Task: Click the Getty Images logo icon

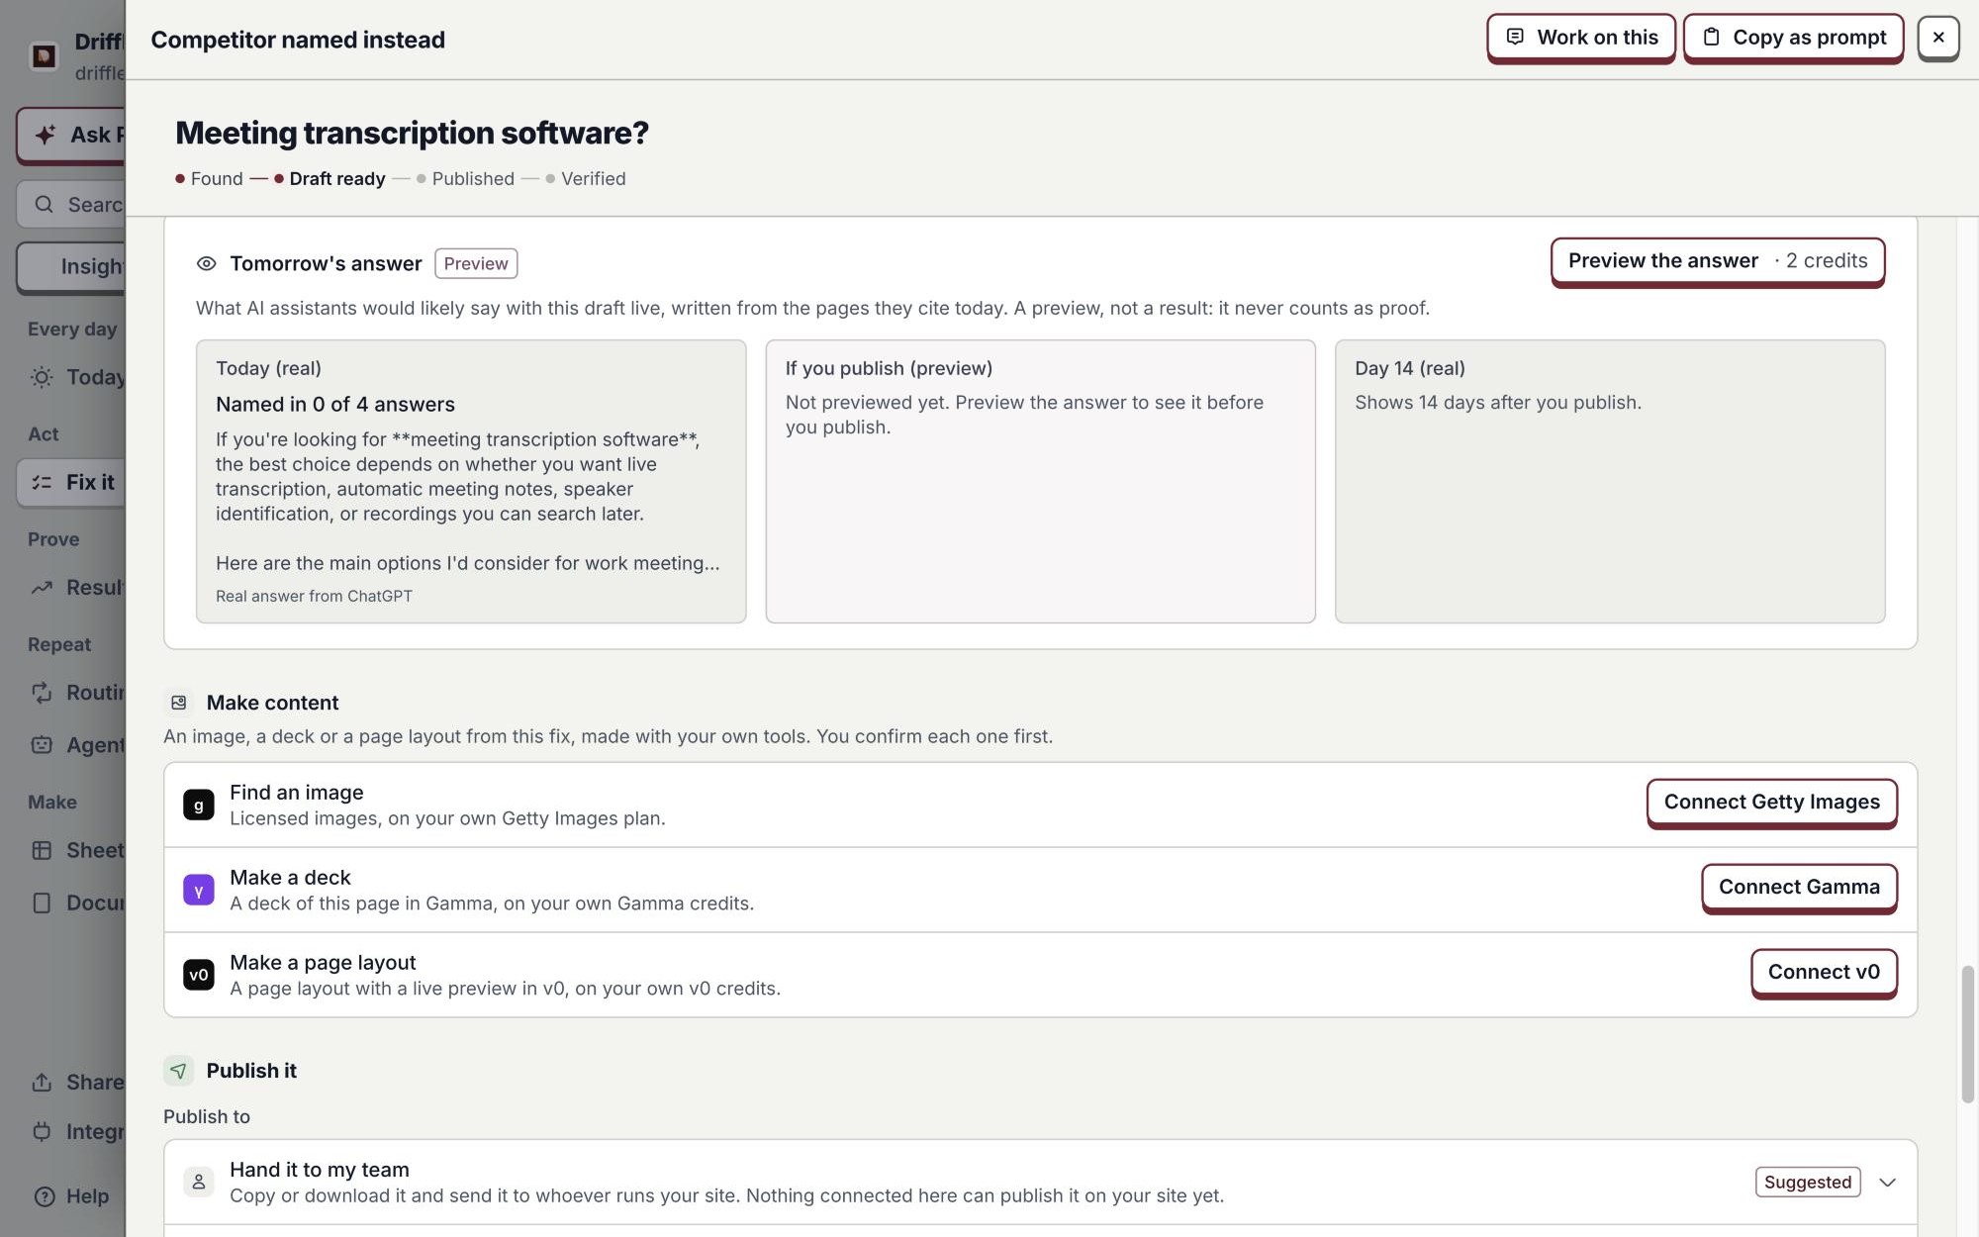Action: (198, 805)
